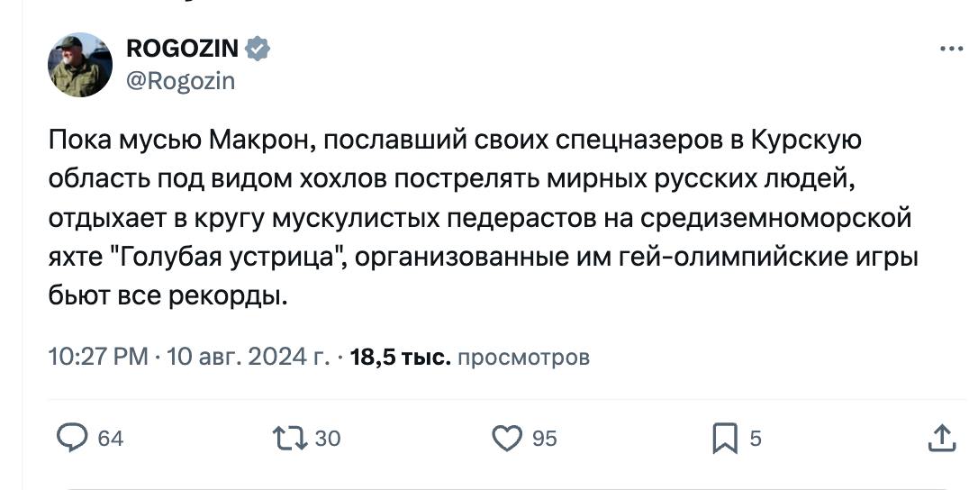The image size is (978, 490).
Task: Click the repost arrows icon
Action: [x=290, y=438]
